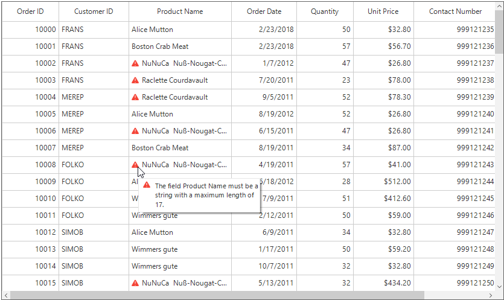The height and width of the screenshot is (300, 504).
Task: Click the error icon in order 10002's Product Name
Action: [x=135, y=63]
